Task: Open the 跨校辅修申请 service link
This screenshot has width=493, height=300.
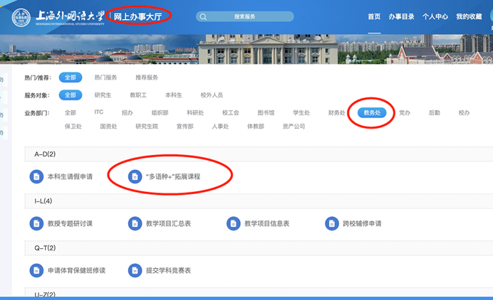Action: [x=362, y=224]
